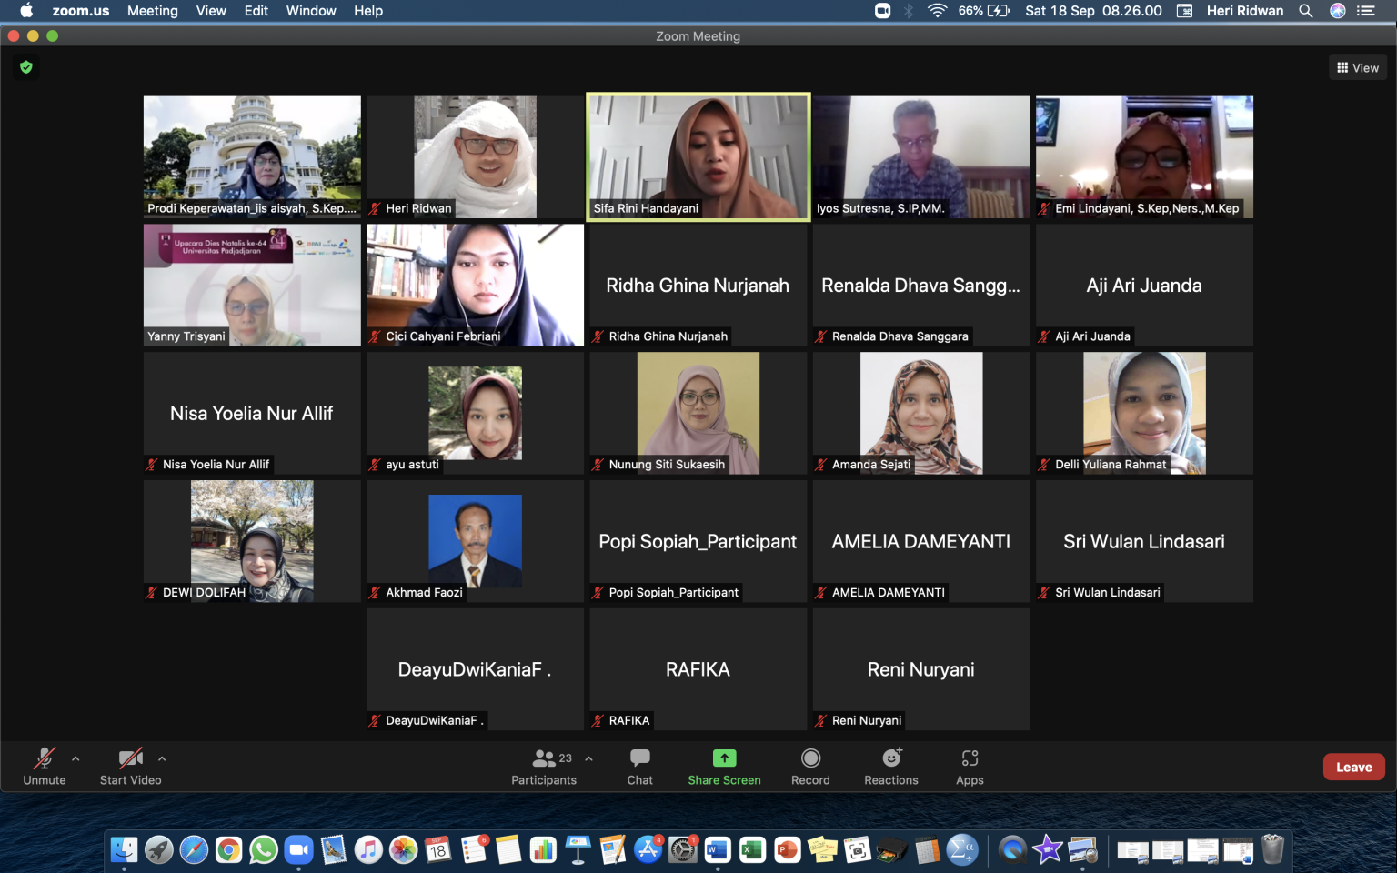Select the Aji Ari Juanda tile
The height and width of the screenshot is (873, 1397).
click(1144, 286)
